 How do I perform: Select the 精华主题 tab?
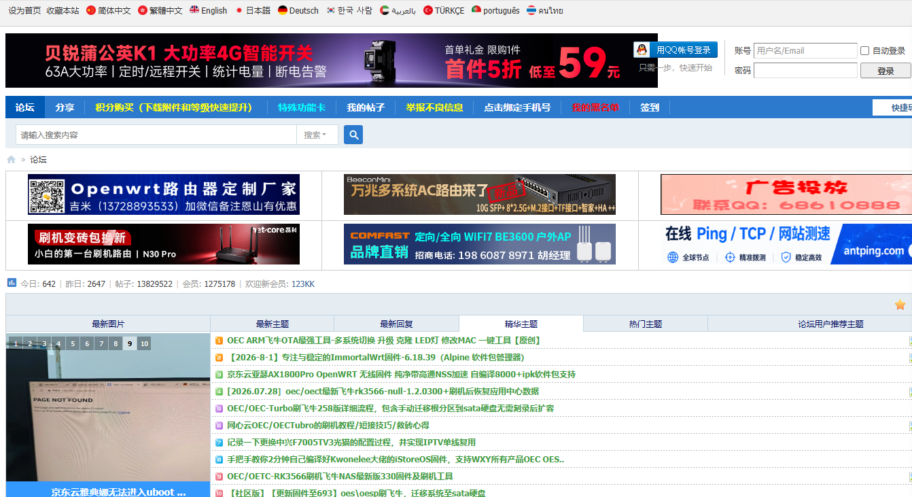(521, 324)
